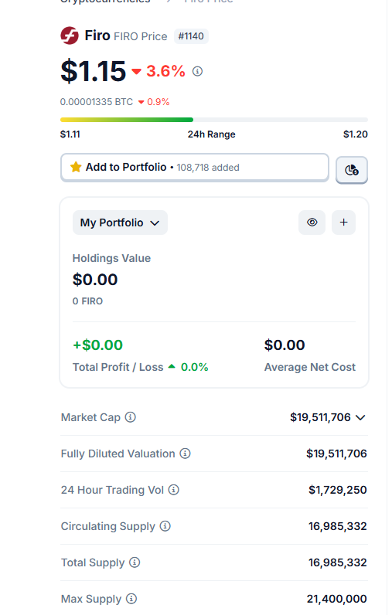The width and height of the screenshot is (392, 615).
Task: Click the plus icon to add transaction
Action: point(344,223)
